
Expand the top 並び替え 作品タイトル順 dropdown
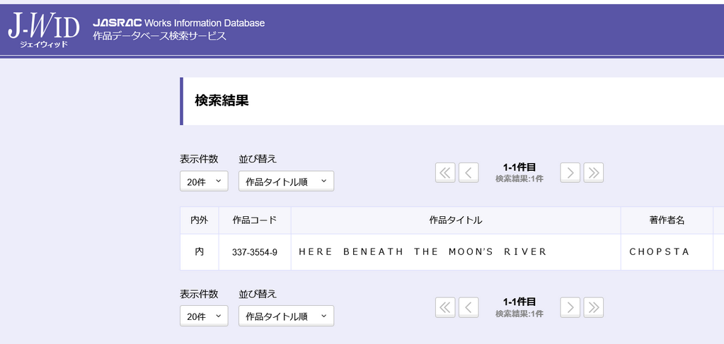(x=286, y=182)
